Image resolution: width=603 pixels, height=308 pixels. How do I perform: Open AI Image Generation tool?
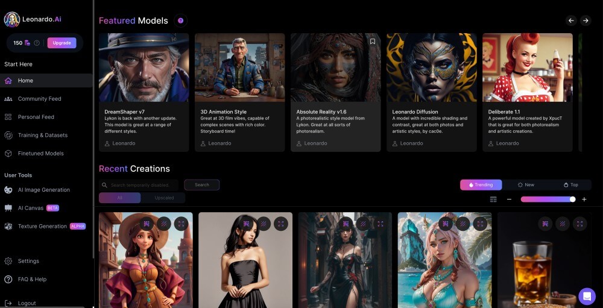43,190
